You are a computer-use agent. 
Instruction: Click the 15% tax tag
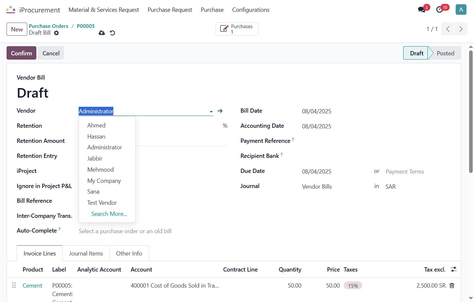(353, 286)
